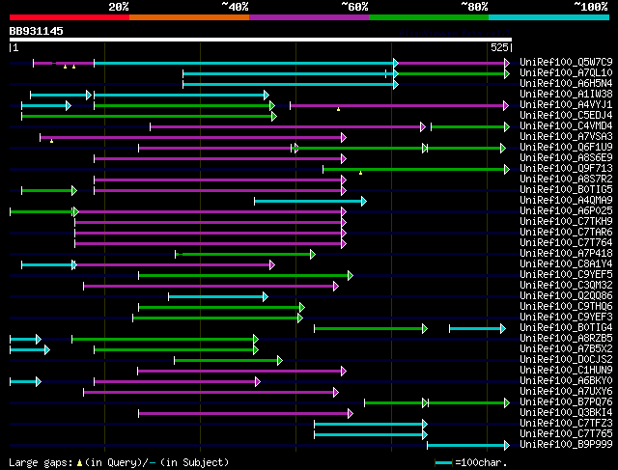The image size is (618, 470).
Task: Click the green alignment bar in the A7P418 row
Action: 245,255
